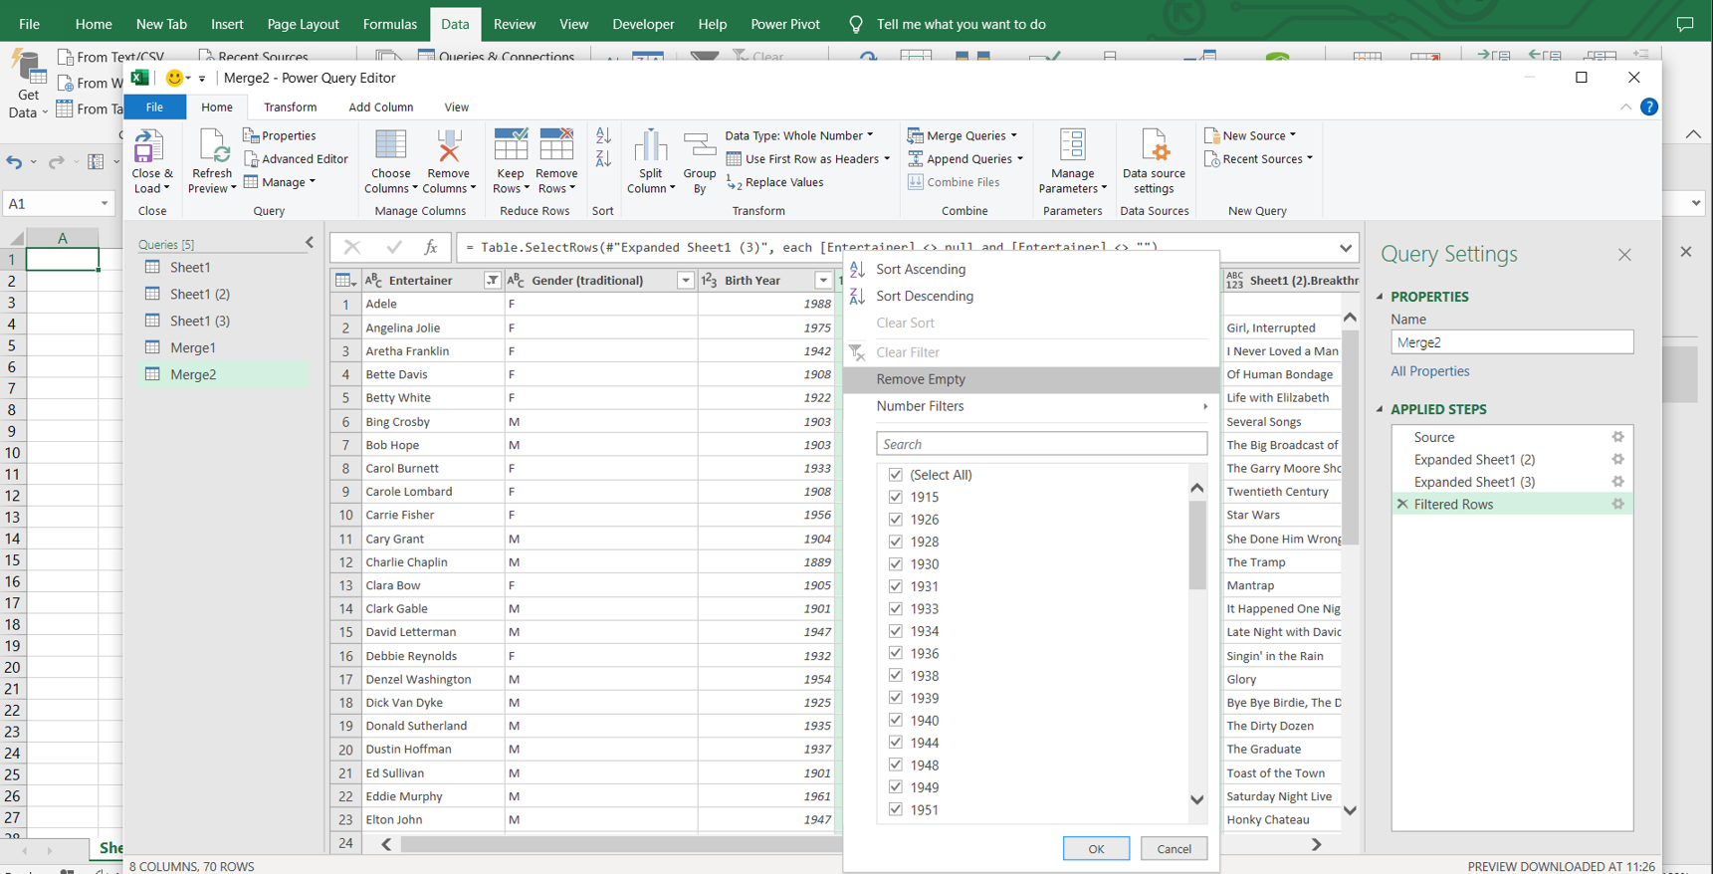Open Data source settings

tap(1154, 149)
